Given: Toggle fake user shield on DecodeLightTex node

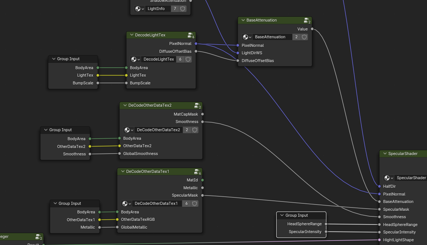Looking at the screenshot, I should click(x=188, y=59).
